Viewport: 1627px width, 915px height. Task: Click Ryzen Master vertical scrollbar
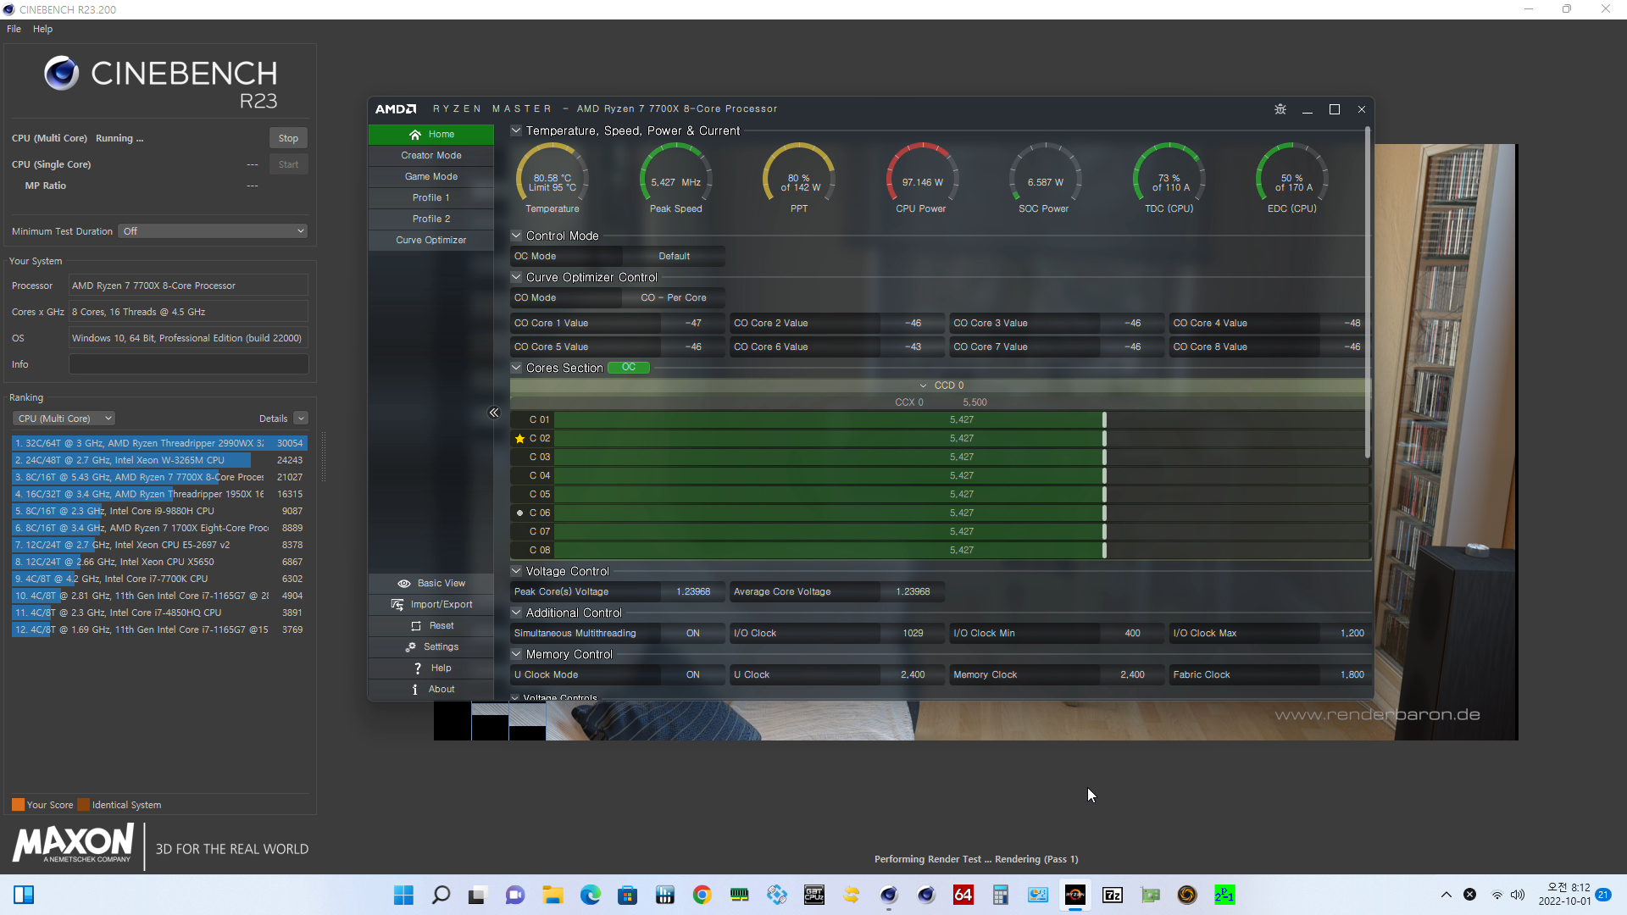click(x=1367, y=292)
